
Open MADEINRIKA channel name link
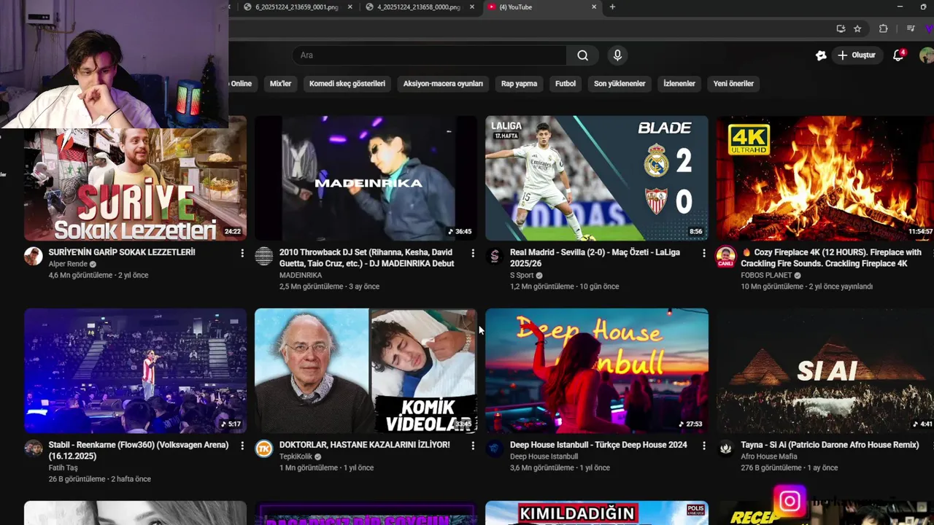point(301,276)
